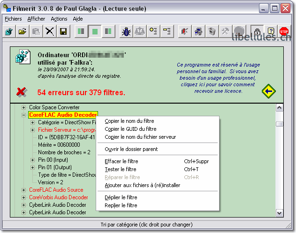Image resolution: width=296 pixels, height=233 pixels.
Task: Click the registry document icon beside Ordinateur
Action: (x=23, y=56)
